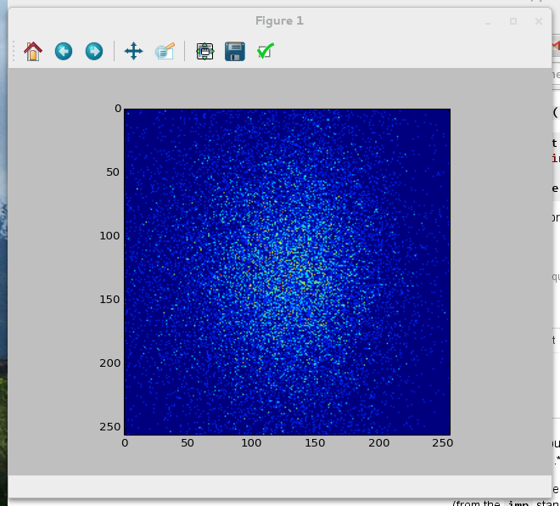560x506 pixels.
Task: Click the bright center of the heatmap
Action: click(x=287, y=272)
